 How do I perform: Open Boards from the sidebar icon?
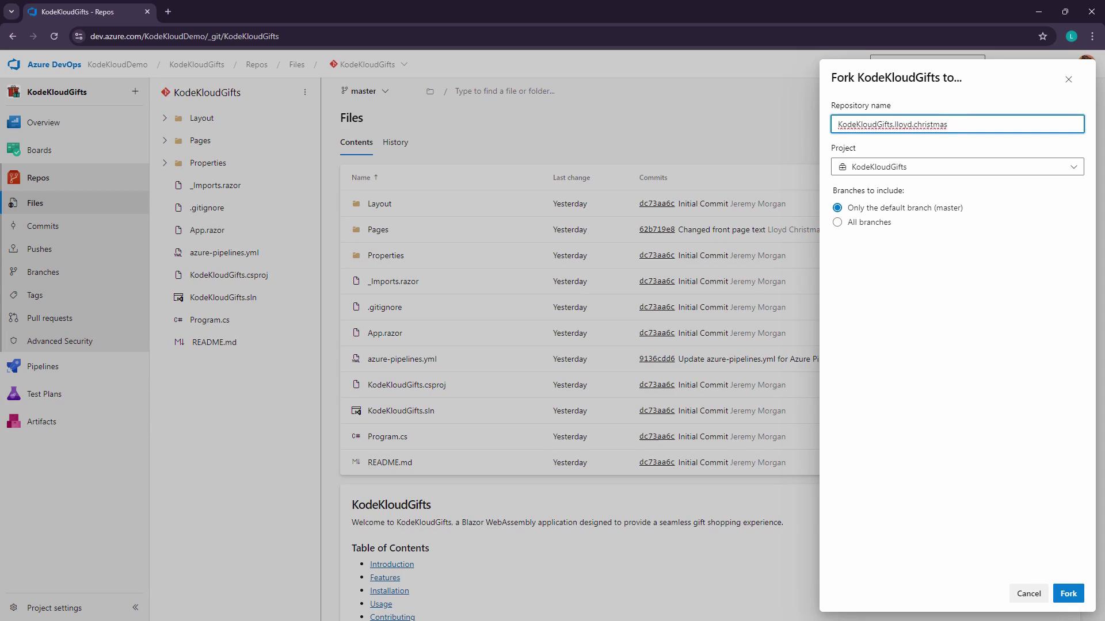[x=14, y=150]
